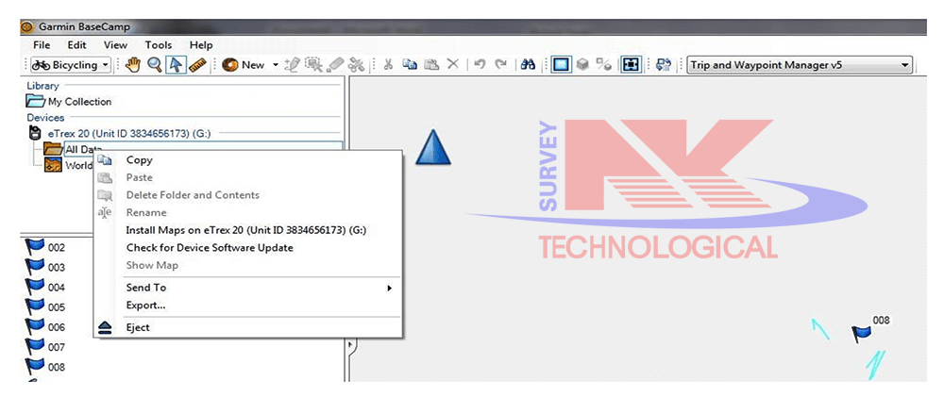Select the arrow Select tool
944x397 pixels.
[176, 65]
